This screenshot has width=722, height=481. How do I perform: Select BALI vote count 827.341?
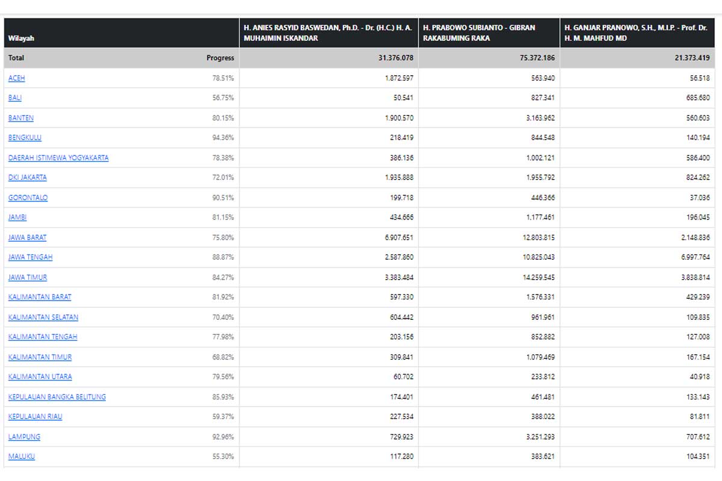pos(543,98)
